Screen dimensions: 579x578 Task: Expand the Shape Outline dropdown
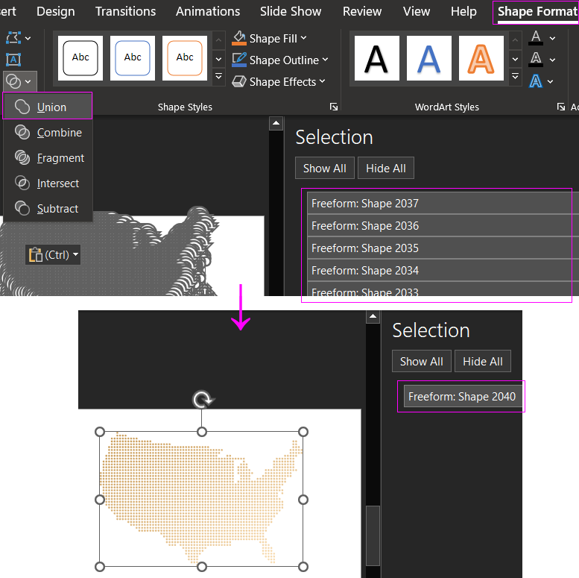point(326,60)
